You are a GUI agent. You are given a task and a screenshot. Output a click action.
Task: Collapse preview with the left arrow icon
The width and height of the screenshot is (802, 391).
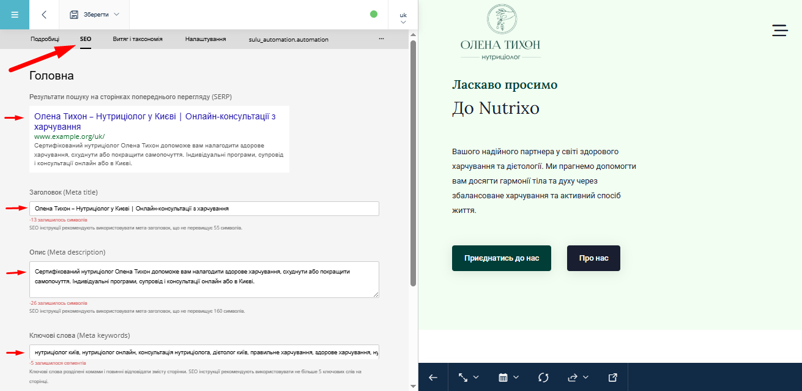(433, 378)
